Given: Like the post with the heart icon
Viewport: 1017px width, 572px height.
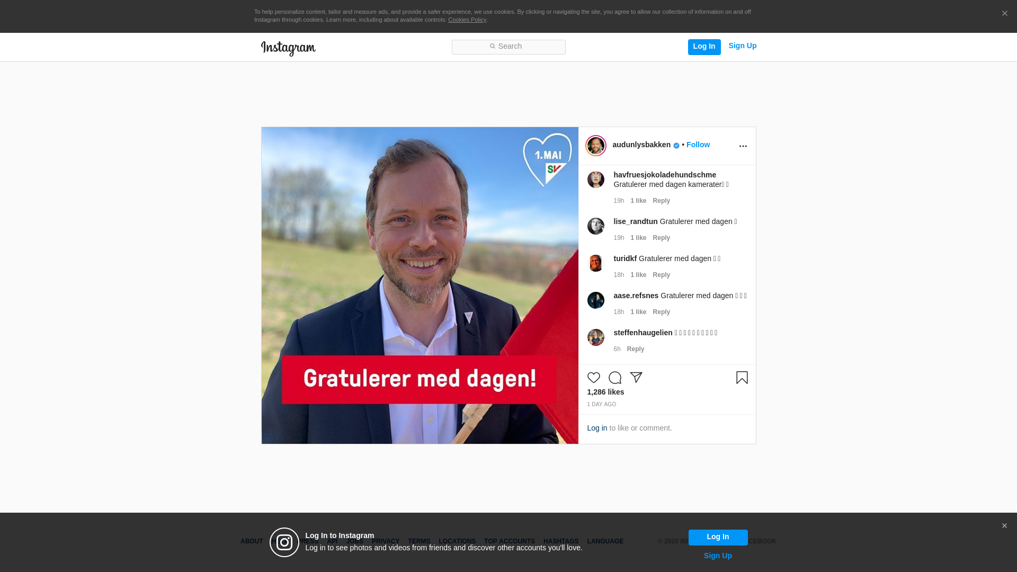Looking at the screenshot, I should point(593,378).
